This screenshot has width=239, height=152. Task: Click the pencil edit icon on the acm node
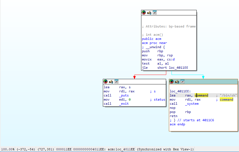click(149, 13)
